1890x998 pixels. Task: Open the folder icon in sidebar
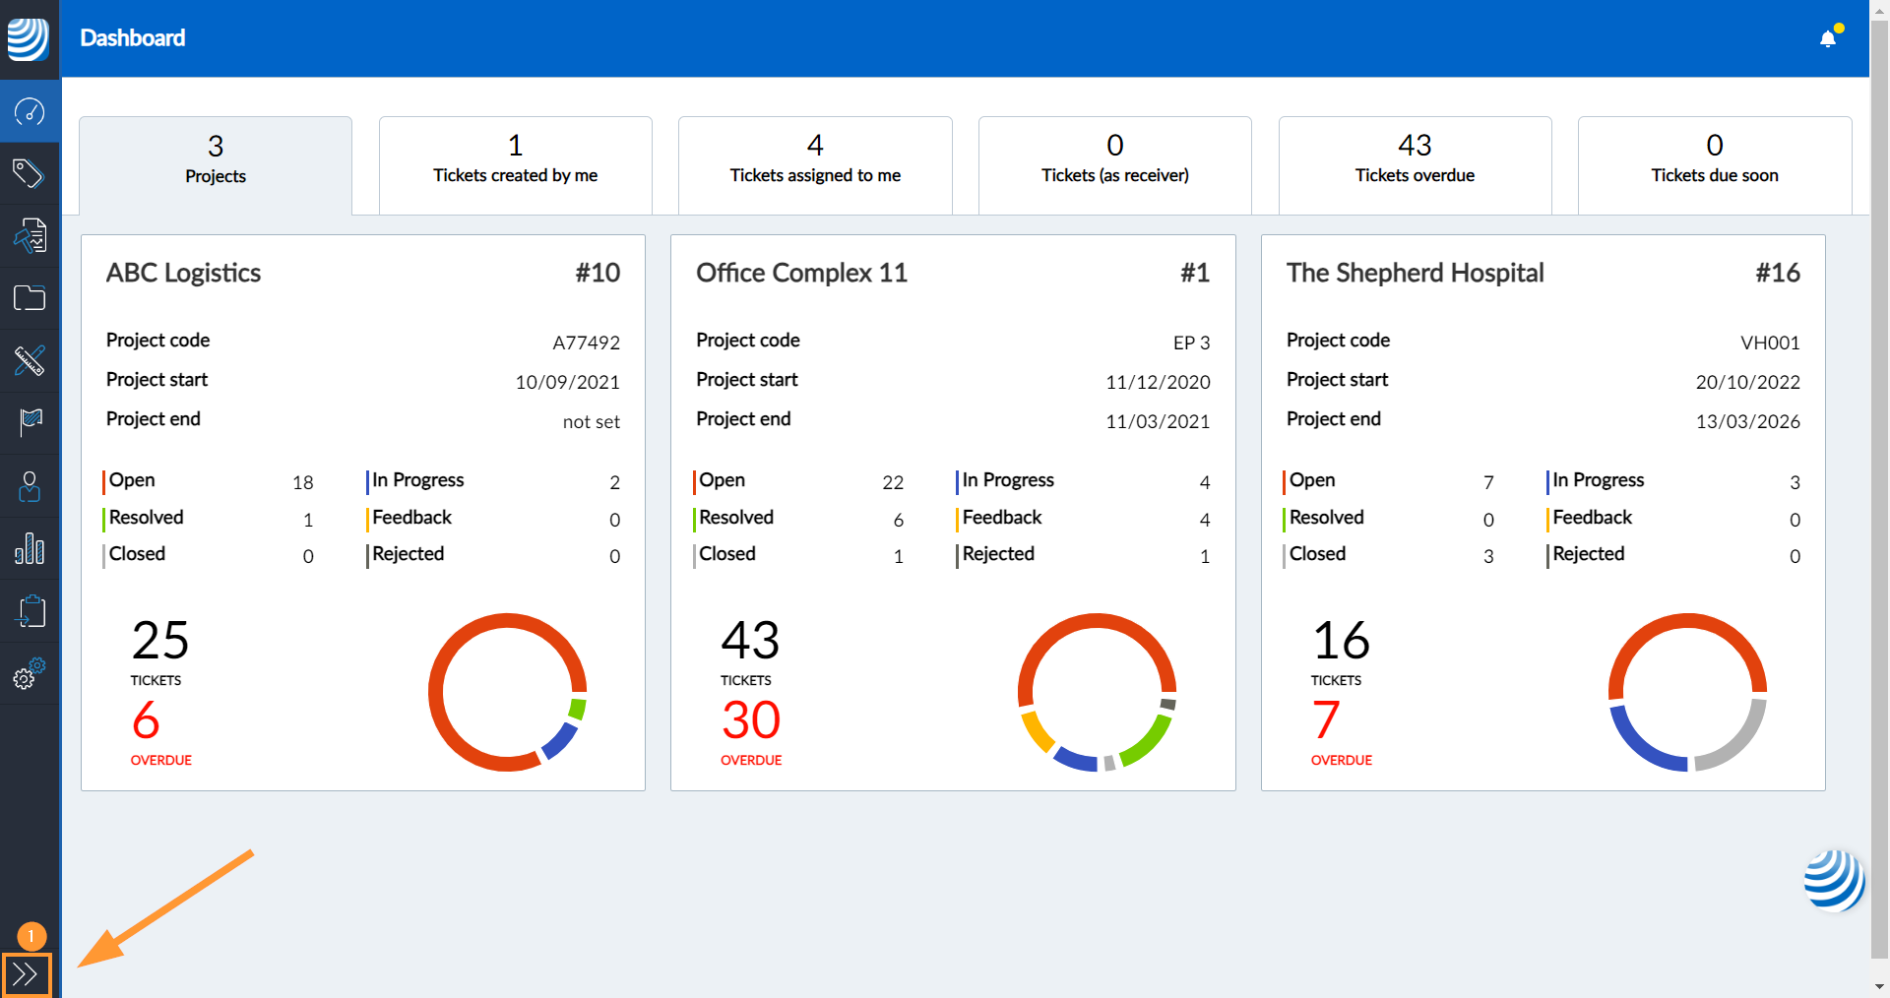click(x=30, y=298)
